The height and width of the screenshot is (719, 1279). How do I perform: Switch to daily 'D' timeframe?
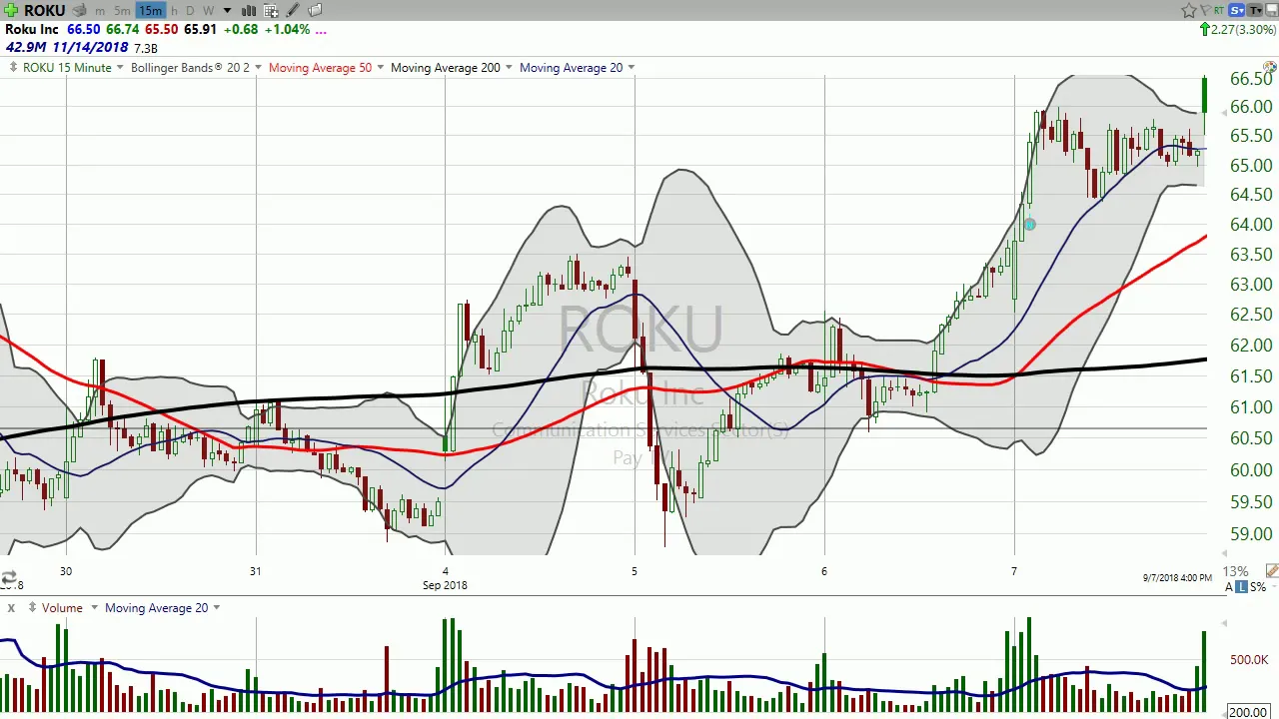pyautogui.click(x=191, y=10)
